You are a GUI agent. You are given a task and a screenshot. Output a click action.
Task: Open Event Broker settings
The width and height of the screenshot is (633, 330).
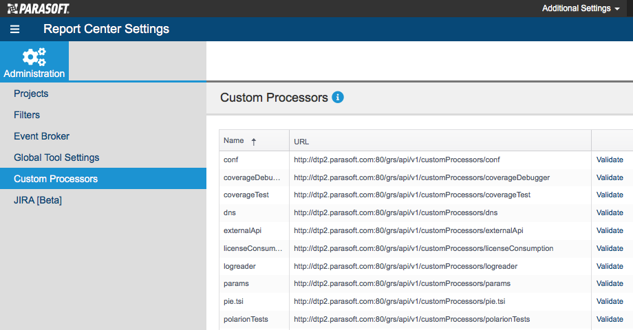(41, 136)
